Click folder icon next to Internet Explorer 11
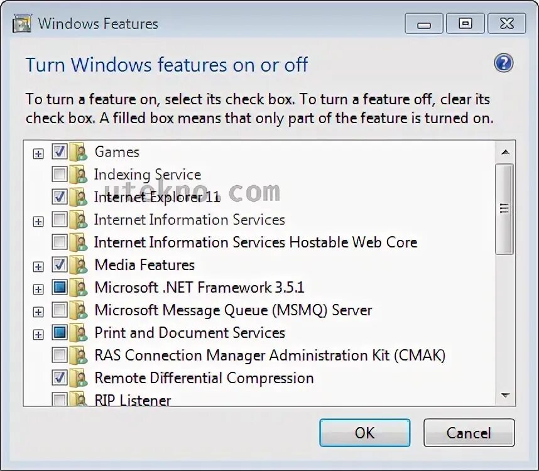The height and width of the screenshot is (471, 539). 79,197
